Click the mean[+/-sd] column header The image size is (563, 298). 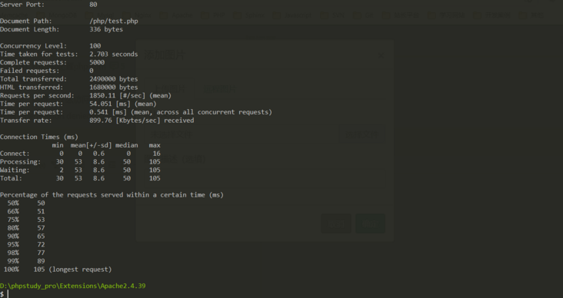(92, 145)
